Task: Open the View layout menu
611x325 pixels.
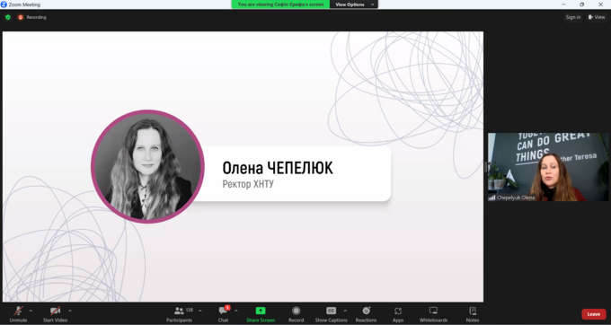Action: coord(597,17)
